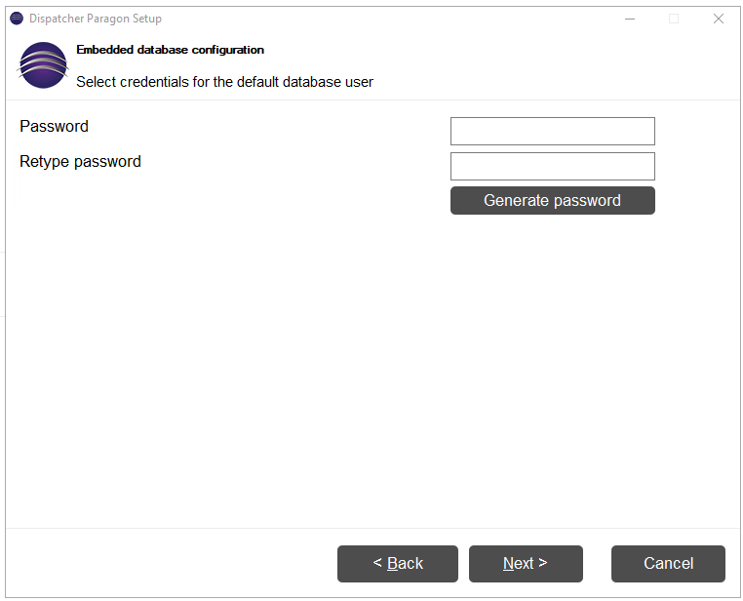
Task: Click the small app icon in title bar
Action: click(x=17, y=19)
